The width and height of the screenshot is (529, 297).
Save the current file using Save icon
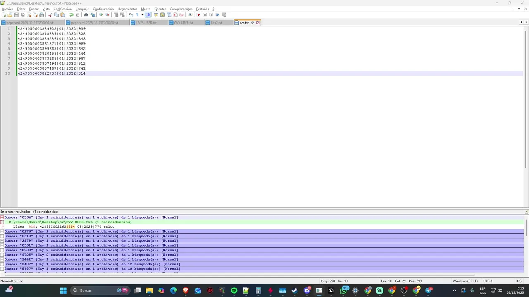16,15
